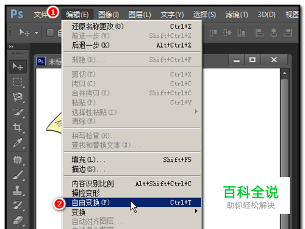Screen dimensions: 305x229
Task: Click the 拷贝(C) menu entry
Action: pyautogui.click(x=132, y=84)
